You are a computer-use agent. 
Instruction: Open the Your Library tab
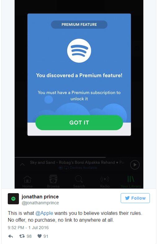(x=131, y=181)
